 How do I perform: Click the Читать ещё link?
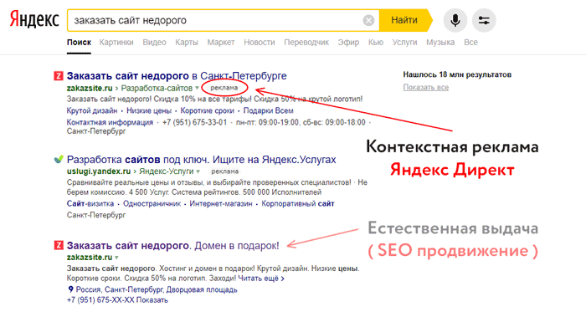pyautogui.click(x=261, y=279)
